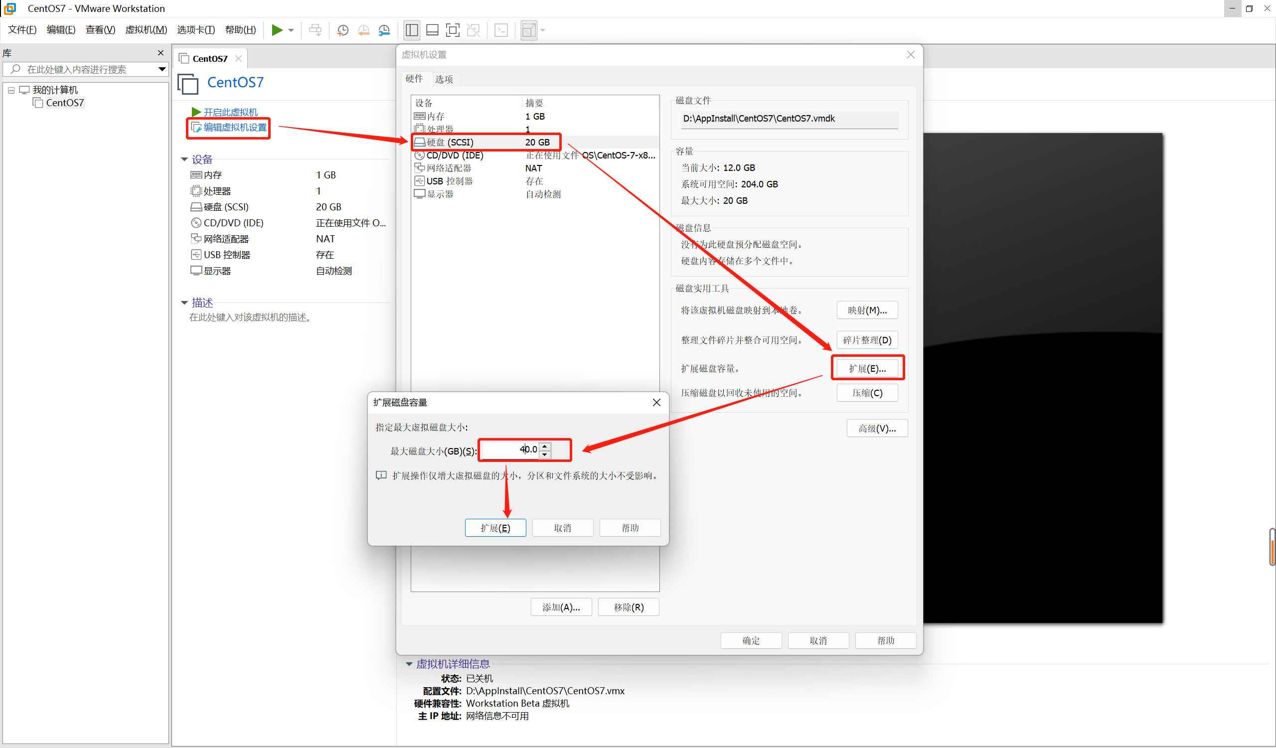This screenshot has height=748, width=1276.
Task: Collapse the 虚拟机详细信息 section
Action: point(409,664)
